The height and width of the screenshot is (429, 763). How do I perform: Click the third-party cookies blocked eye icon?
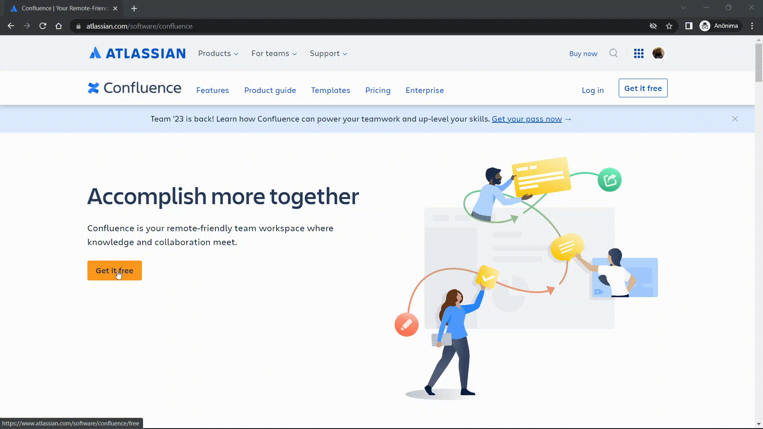tap(653, 26)
